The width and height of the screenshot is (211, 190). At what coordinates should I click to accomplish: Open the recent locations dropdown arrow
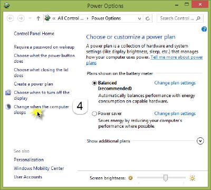(x=30, y=18)
